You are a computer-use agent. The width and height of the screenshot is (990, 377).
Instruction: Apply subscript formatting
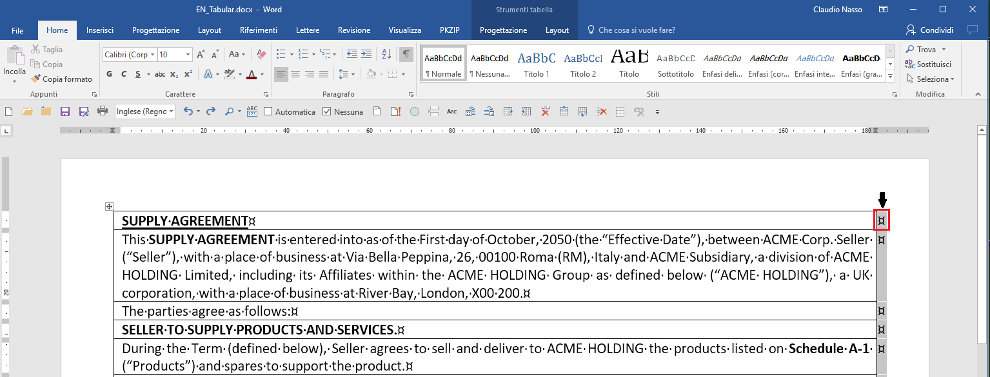click(174, 74)
